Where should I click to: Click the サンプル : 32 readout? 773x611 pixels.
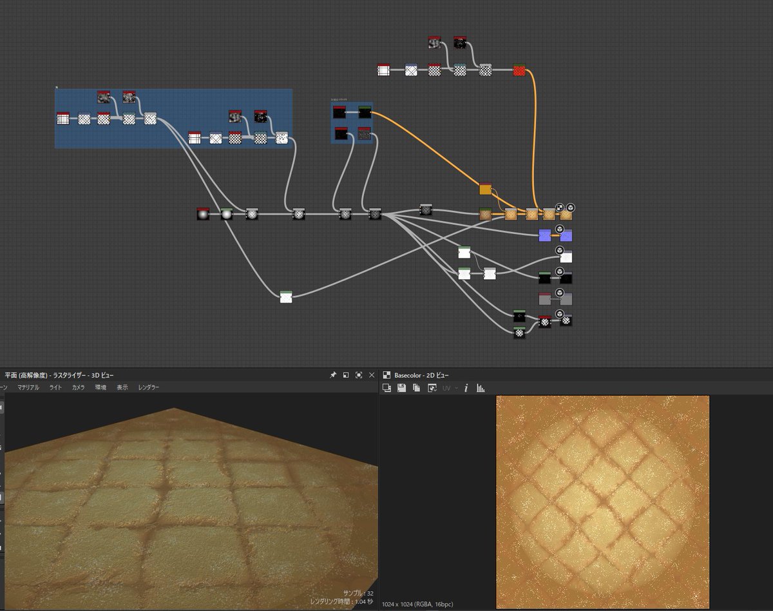358,593
